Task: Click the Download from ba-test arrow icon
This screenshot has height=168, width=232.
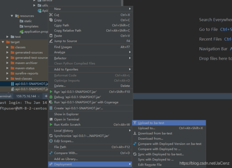Action: click(135, 133)
